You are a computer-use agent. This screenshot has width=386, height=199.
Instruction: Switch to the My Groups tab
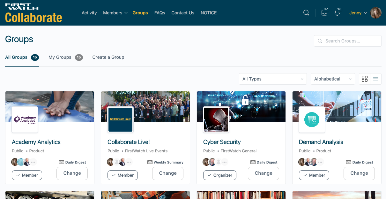pyautogui.click(x=66, y=57)
